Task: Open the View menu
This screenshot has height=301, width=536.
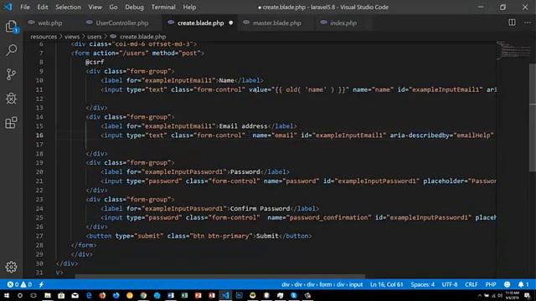Action: [x=95, y=7]
